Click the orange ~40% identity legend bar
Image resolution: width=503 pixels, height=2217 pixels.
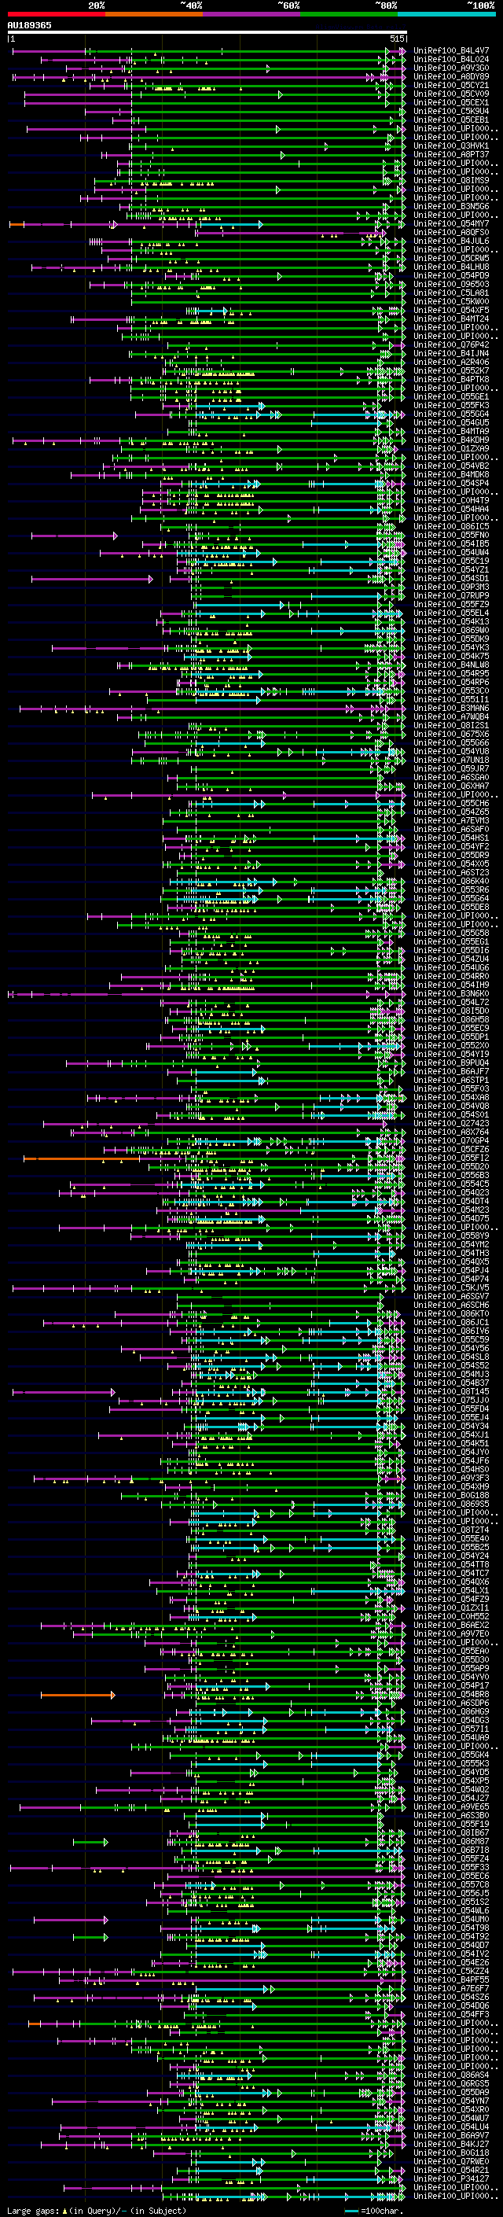pos(154,14)
